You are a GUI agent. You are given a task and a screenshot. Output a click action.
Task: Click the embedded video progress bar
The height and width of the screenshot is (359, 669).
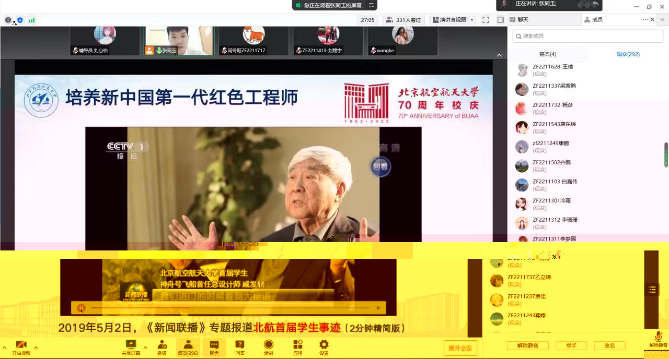[x=230, y=308]
